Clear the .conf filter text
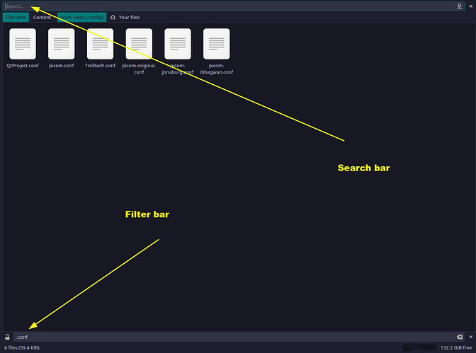 click(x=459, y=337)
